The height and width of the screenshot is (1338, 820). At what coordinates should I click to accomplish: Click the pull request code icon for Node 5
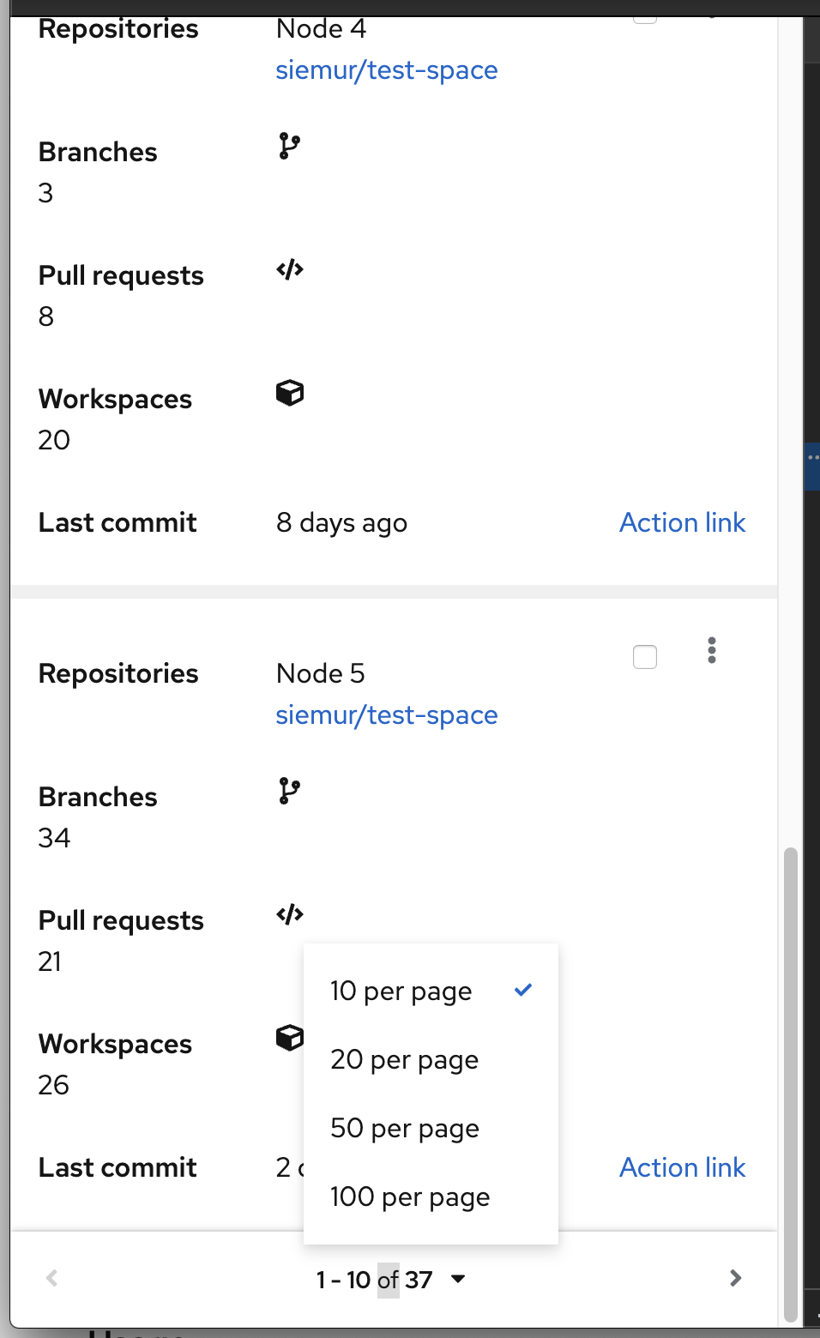[x=290, y=915]
